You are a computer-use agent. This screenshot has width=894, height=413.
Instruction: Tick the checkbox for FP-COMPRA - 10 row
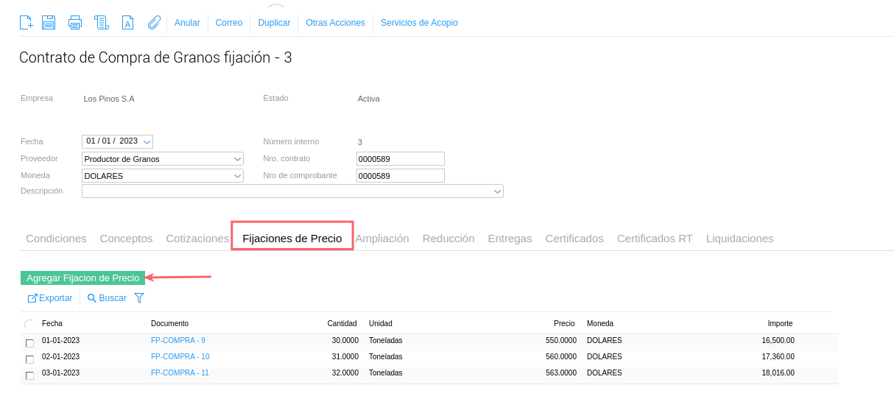point(29,359)
